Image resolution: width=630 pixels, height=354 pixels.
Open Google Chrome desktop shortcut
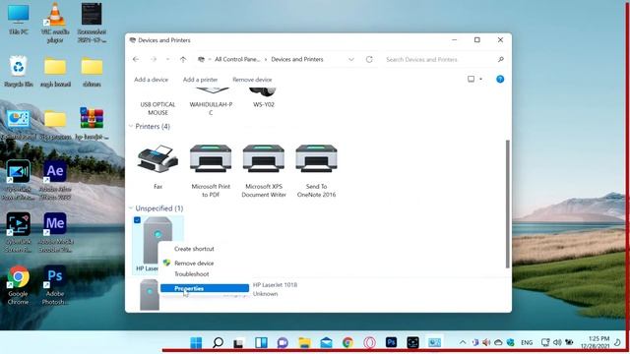pyautogui.click(x=19, y=285)
